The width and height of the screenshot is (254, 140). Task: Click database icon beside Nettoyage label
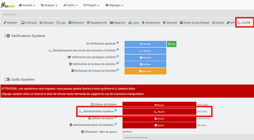pos(73,71)
